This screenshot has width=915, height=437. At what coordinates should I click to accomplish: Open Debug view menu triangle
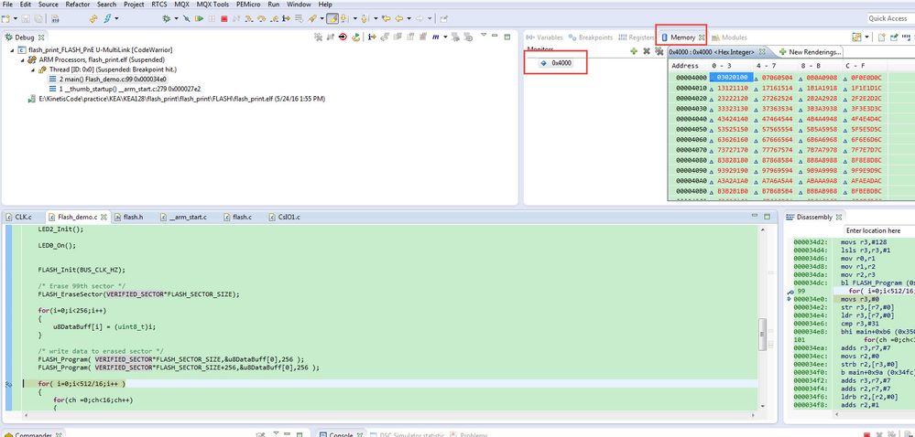484,36
